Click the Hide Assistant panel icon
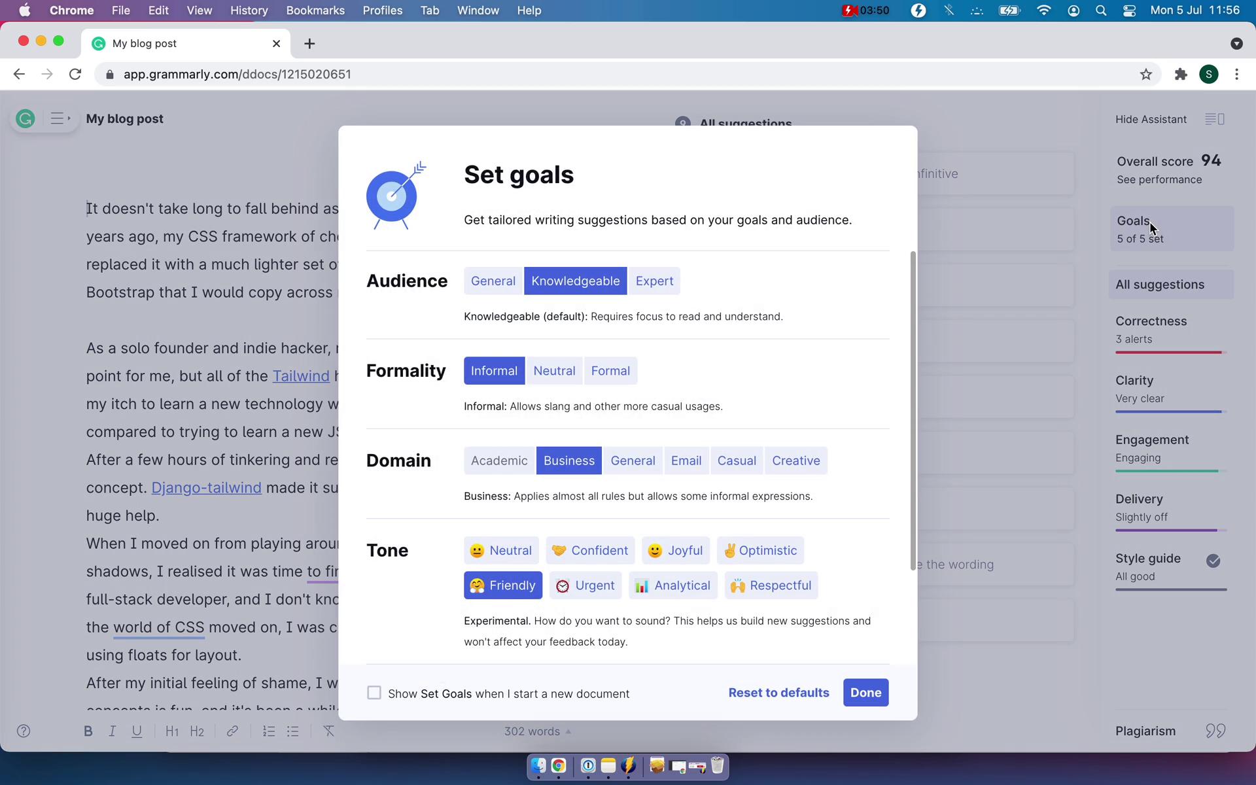The width and height of the screenshot is (1256, 785). [x=1215, y=119]
